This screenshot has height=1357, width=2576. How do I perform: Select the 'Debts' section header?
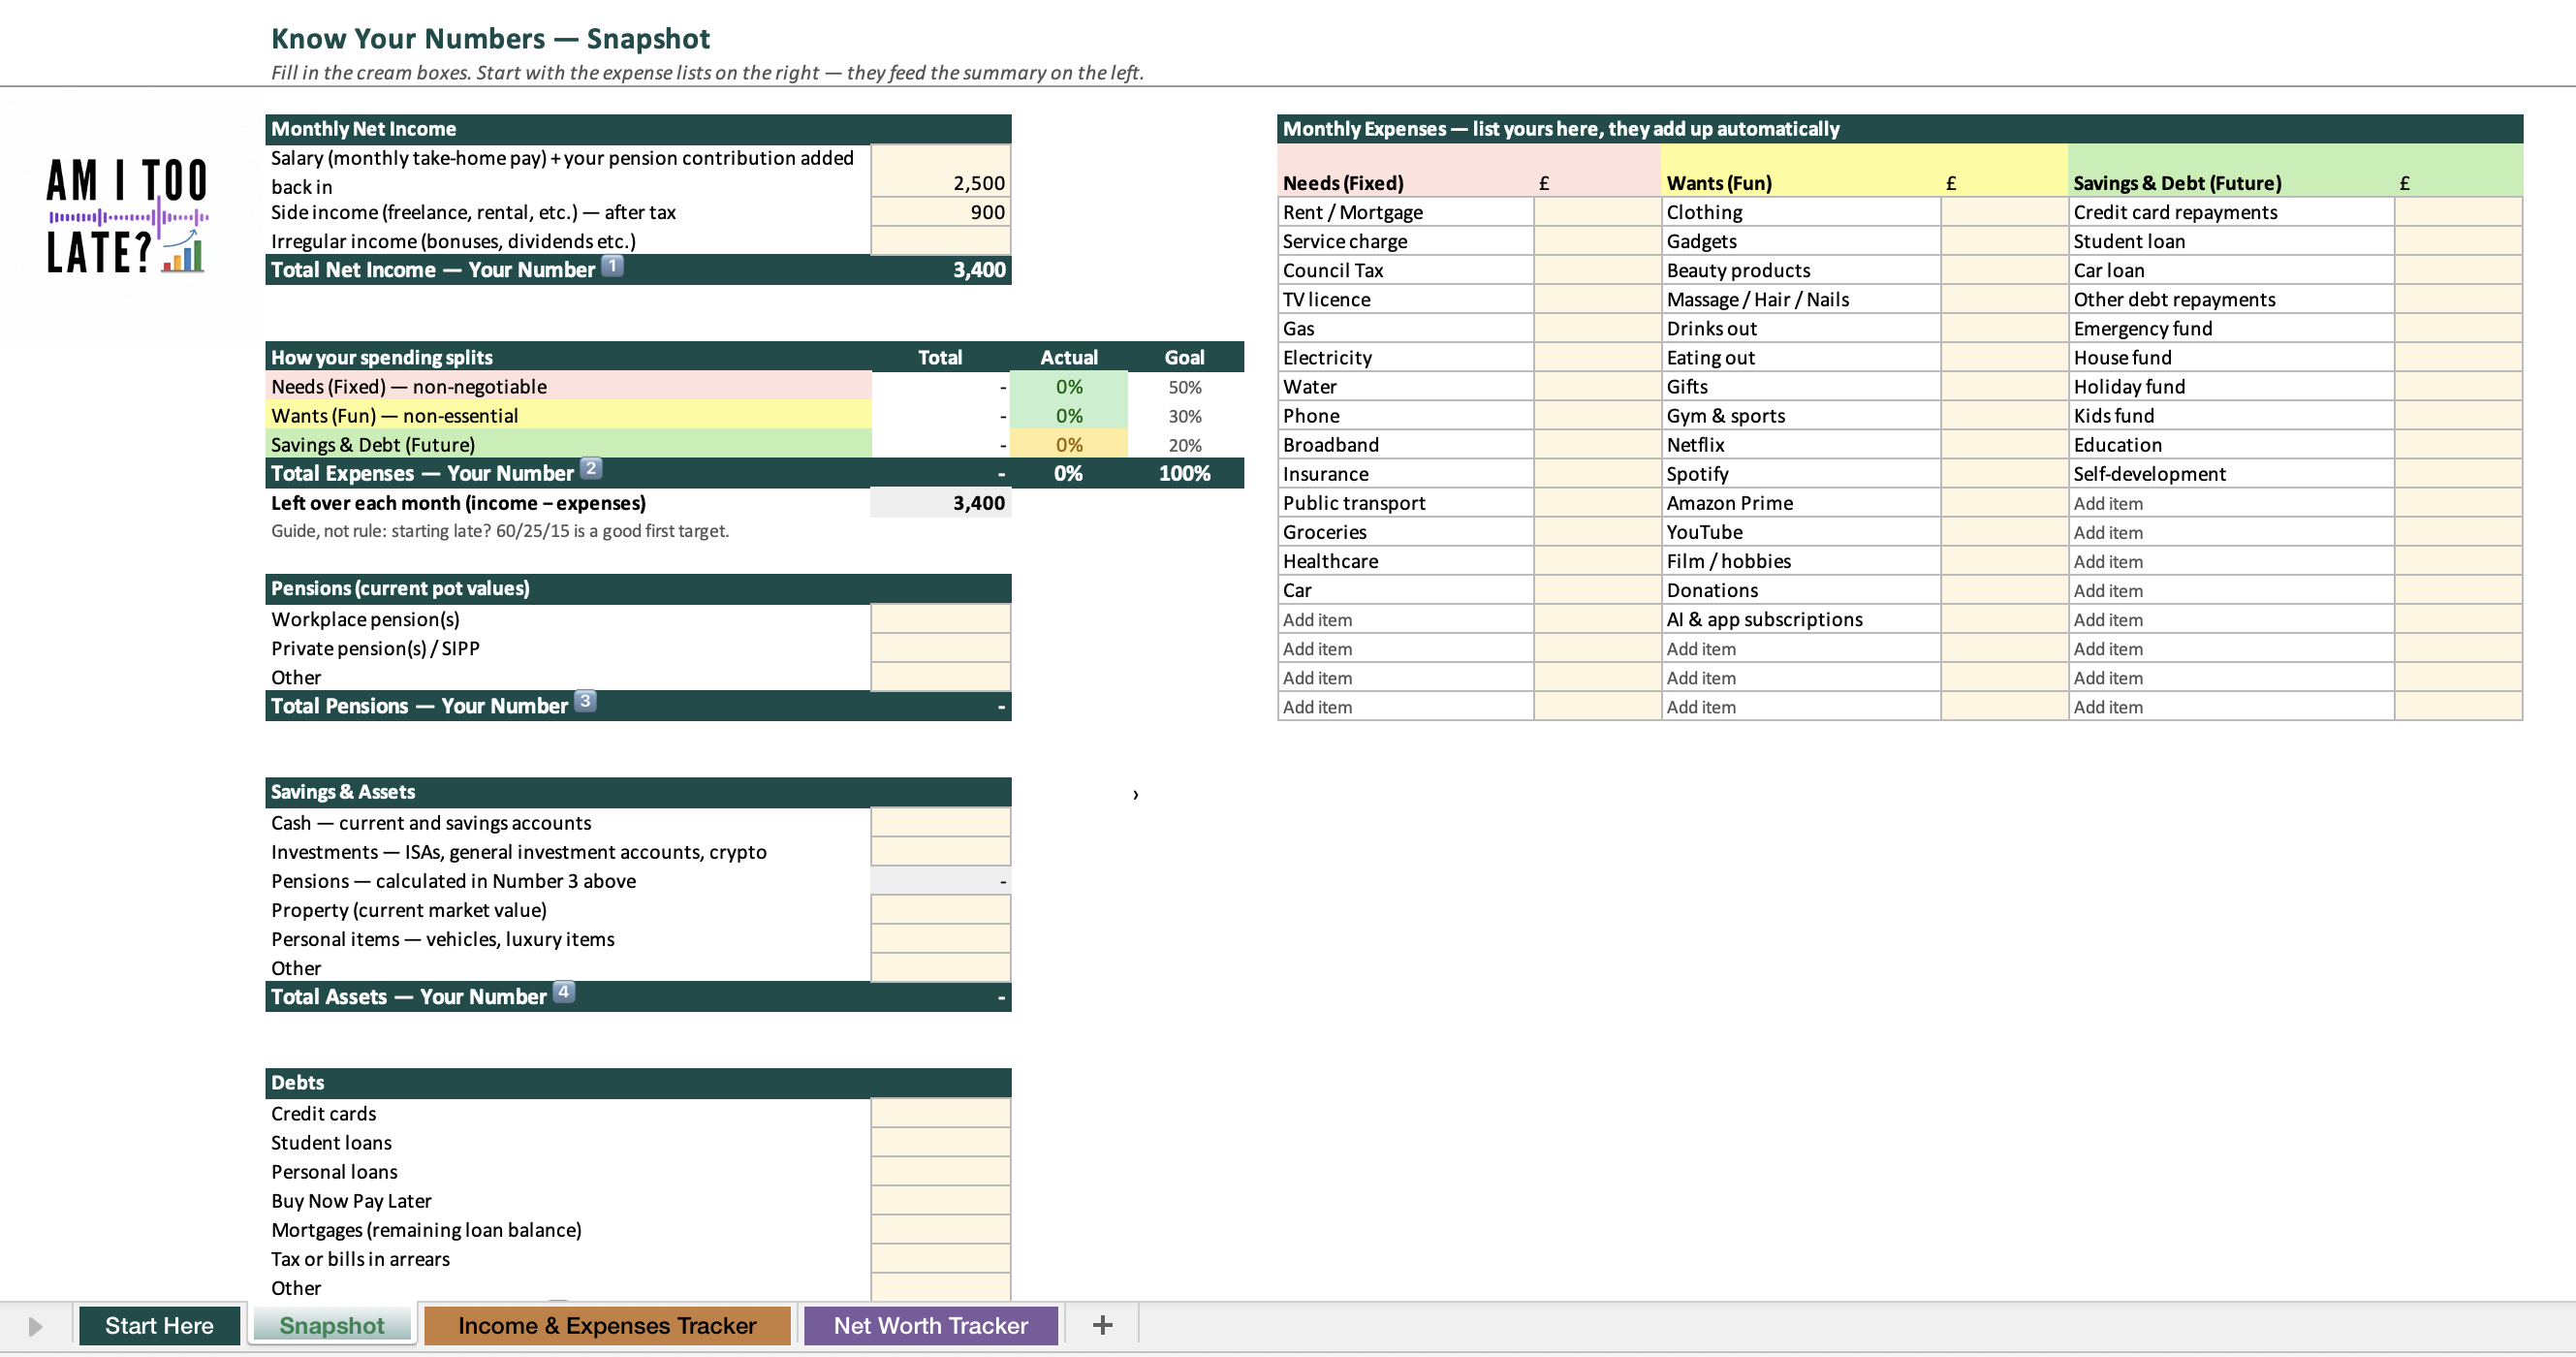point(638,1082)
